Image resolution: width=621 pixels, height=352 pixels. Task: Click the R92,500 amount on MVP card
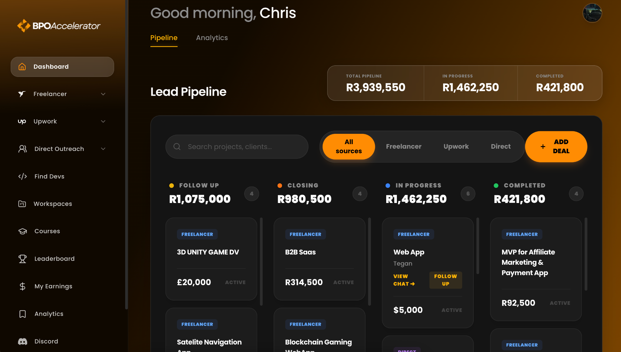[x=518, y=303]
